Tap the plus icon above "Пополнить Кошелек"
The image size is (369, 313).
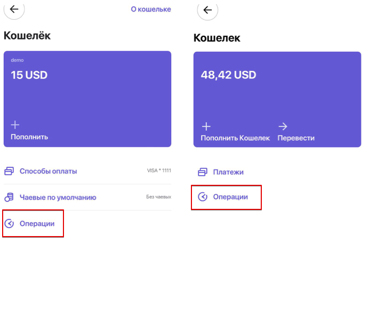coord(206,127)
